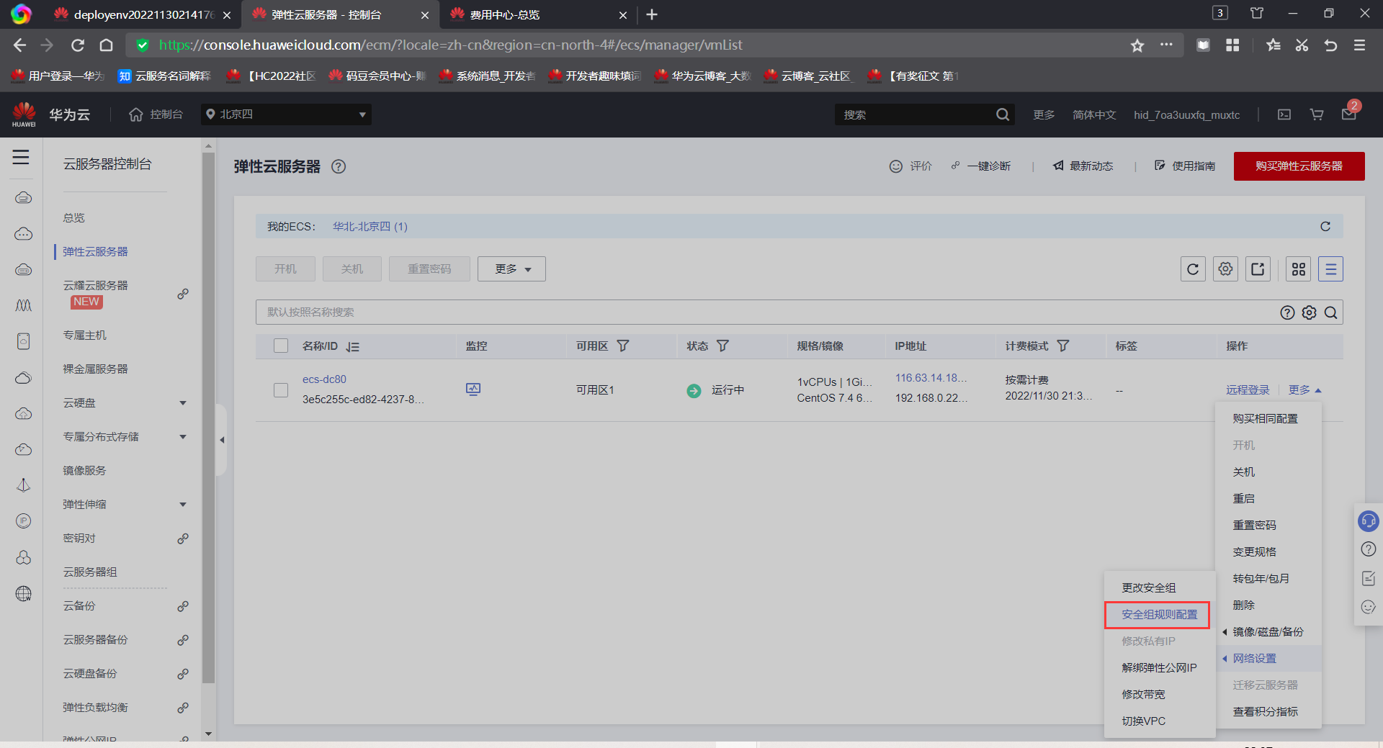The width and height of the screenshot is (1383, 748).
Task: Choose 更改安全组 from the submenu
Action: coord(1149,588)
